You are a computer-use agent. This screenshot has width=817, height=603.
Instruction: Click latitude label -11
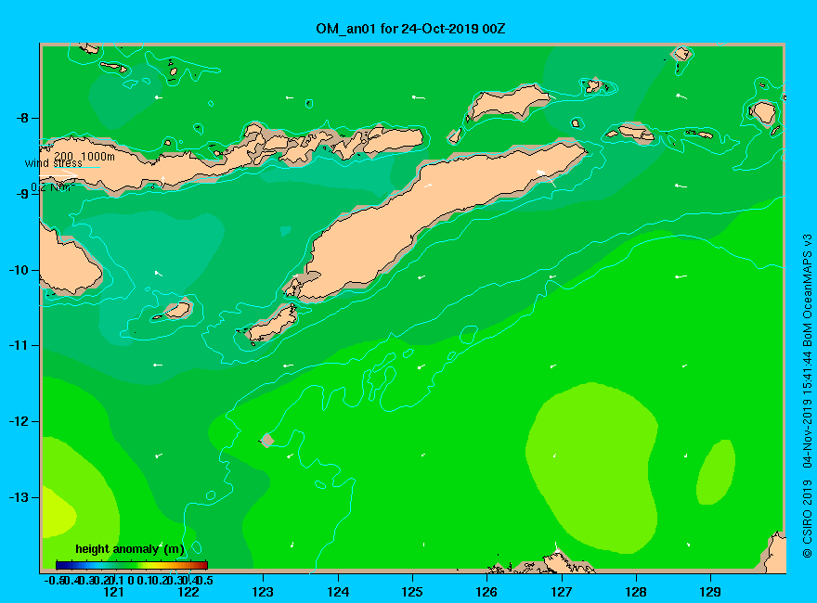coord(19,346)
